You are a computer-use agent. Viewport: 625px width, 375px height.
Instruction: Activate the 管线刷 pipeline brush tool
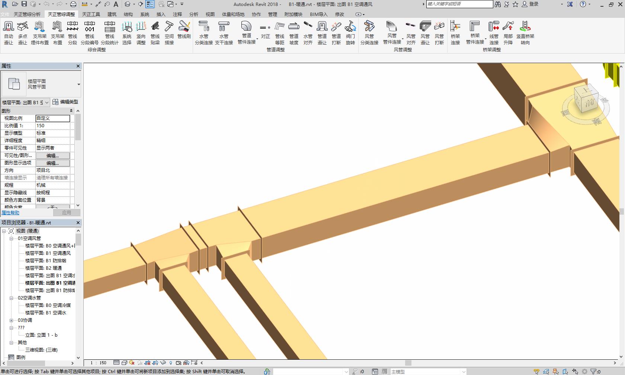tap(184, 30)
